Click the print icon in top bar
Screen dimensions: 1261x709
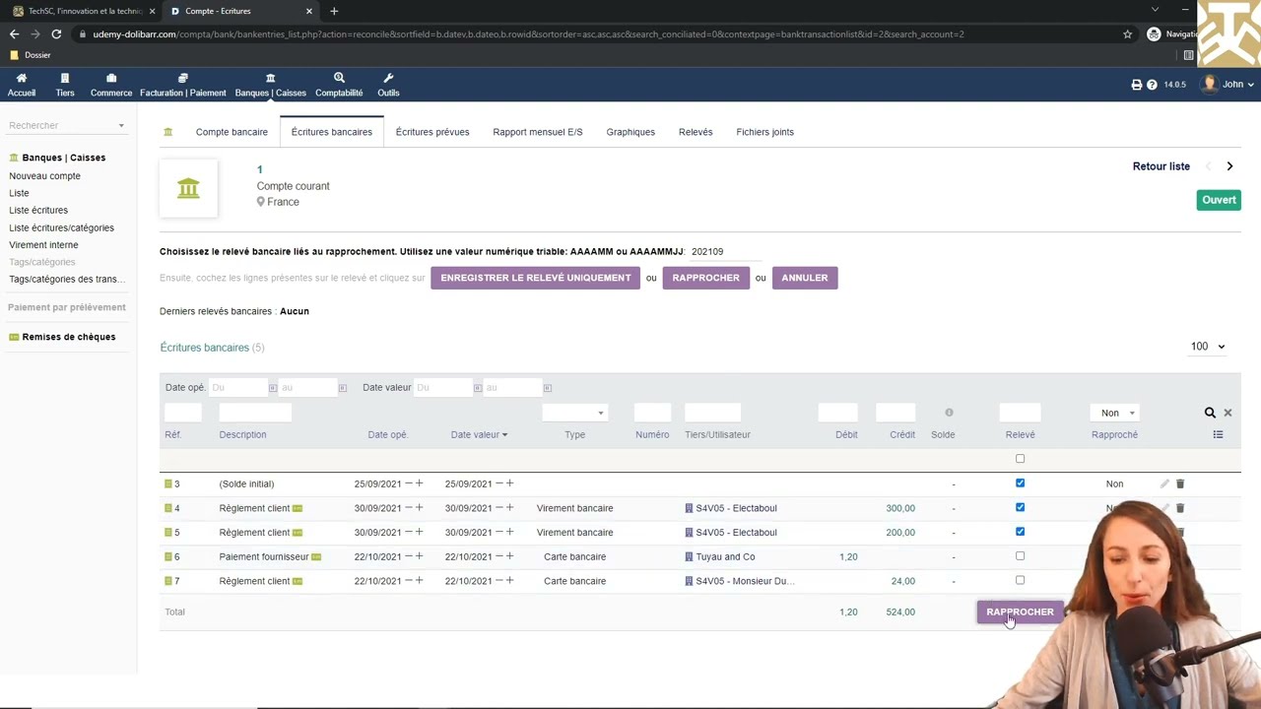click(1136, 85)
